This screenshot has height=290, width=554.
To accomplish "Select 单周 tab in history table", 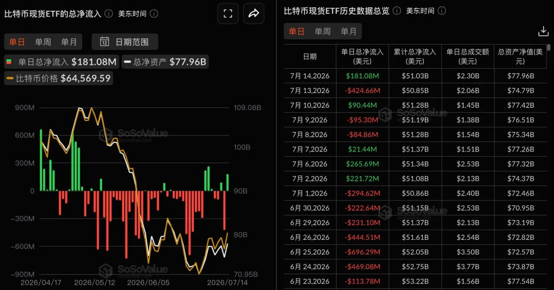I will click(x=322, y=31).
